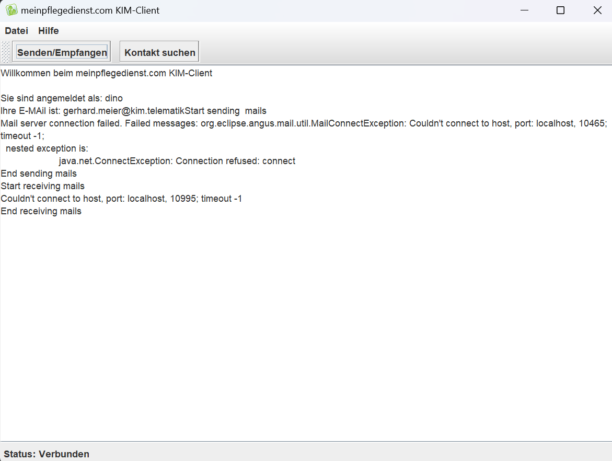Click the 'End sending mails' log line
612x461 pixels.
(x=39, y=174)
